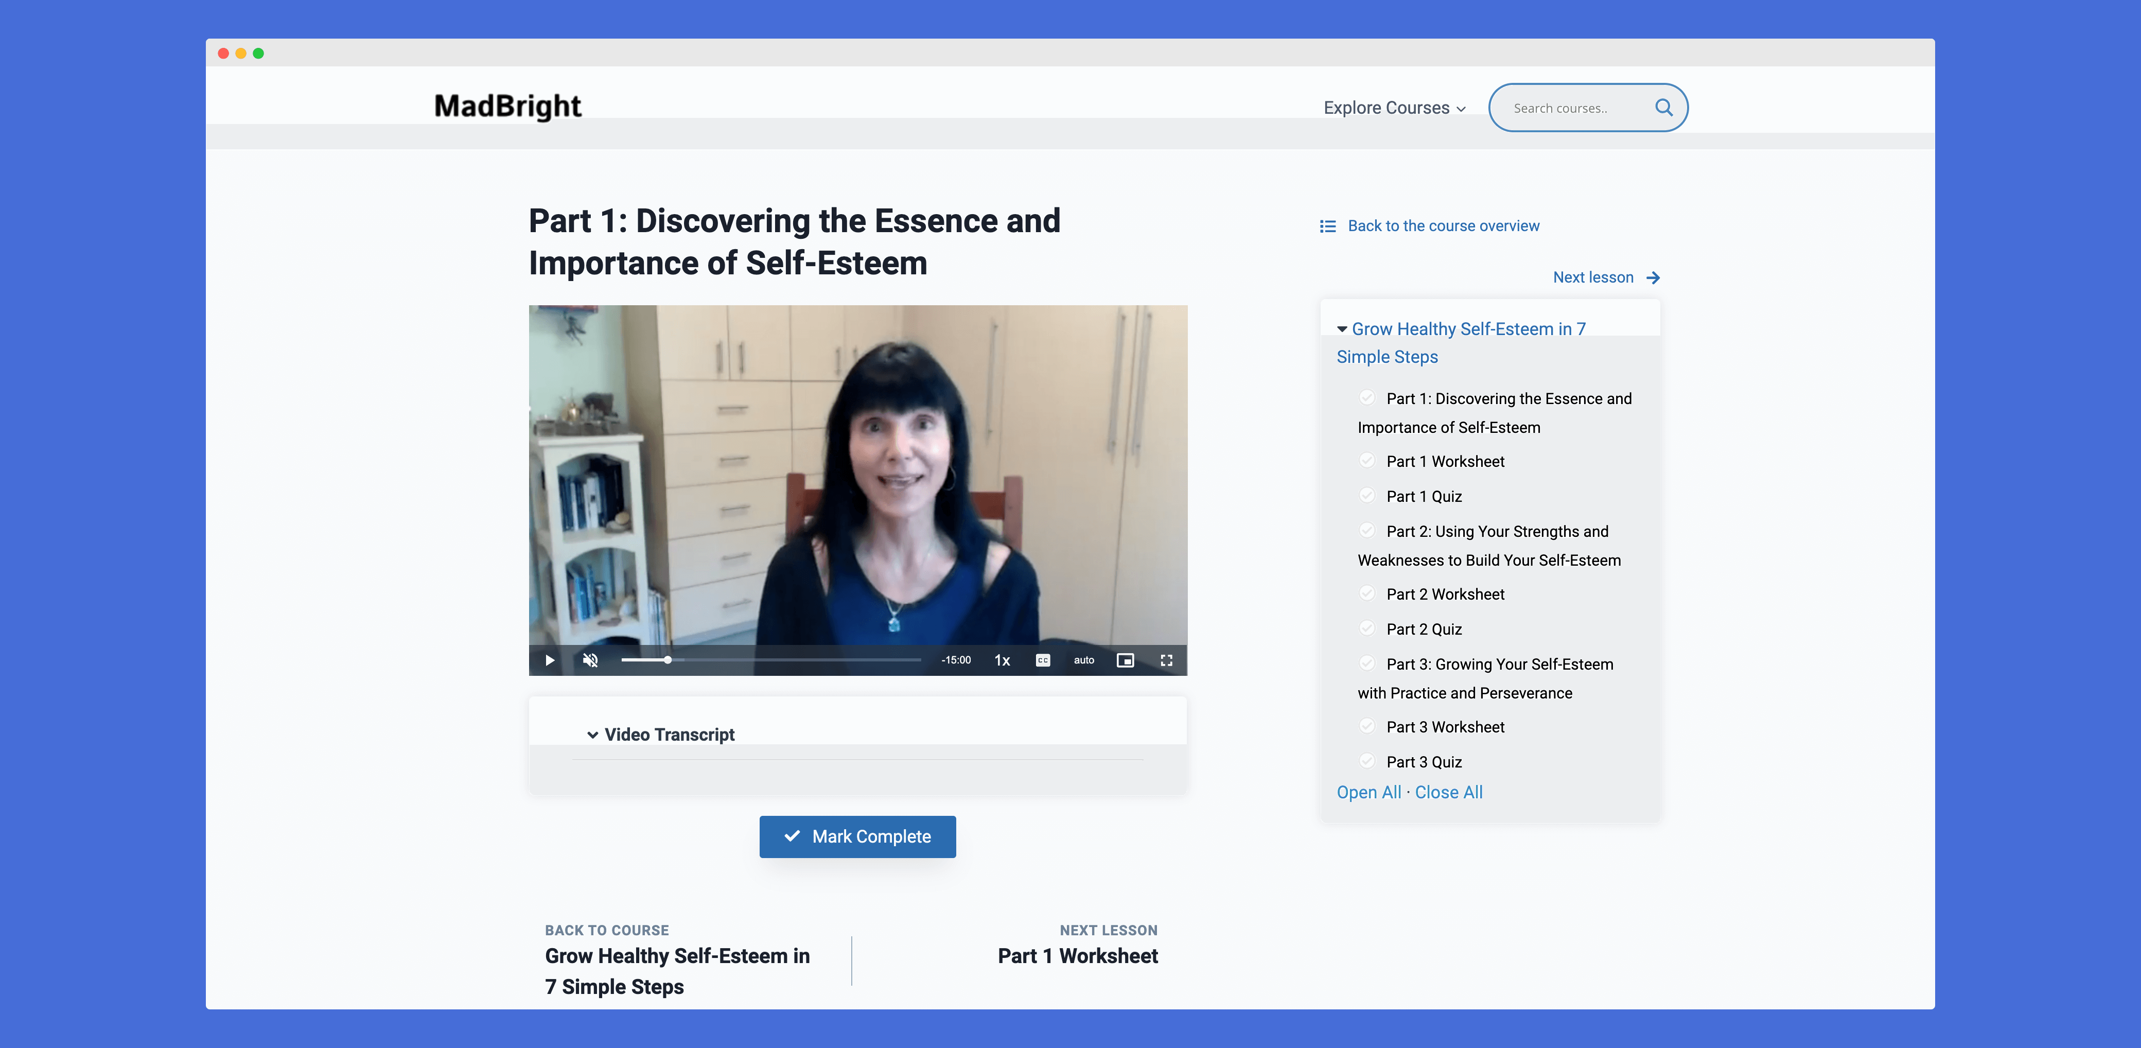2141x1048 pixels.
Task: Click the green maximize window button
Action: tap(258, 53)
